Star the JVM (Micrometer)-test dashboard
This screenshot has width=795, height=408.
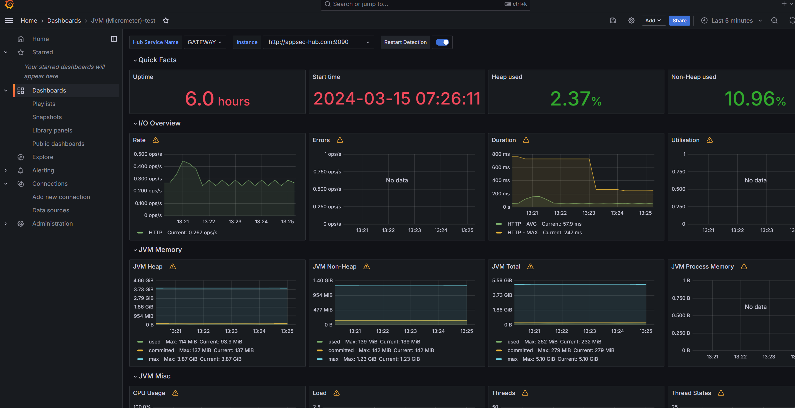166,21
